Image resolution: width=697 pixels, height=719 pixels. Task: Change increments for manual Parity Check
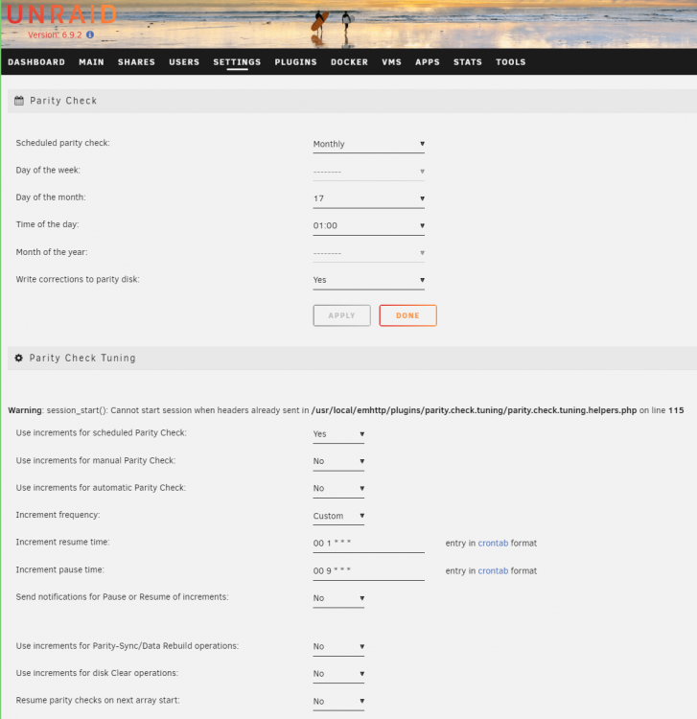[x=338, y=461]
